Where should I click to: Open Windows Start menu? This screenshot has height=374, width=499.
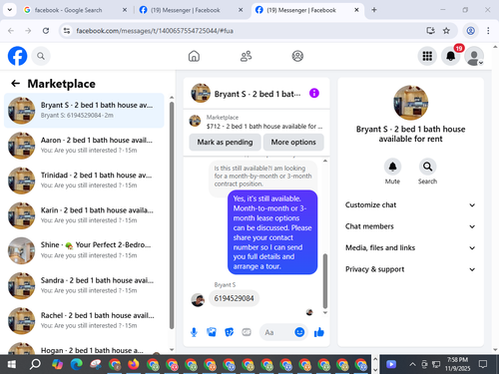tap(11, 365)
